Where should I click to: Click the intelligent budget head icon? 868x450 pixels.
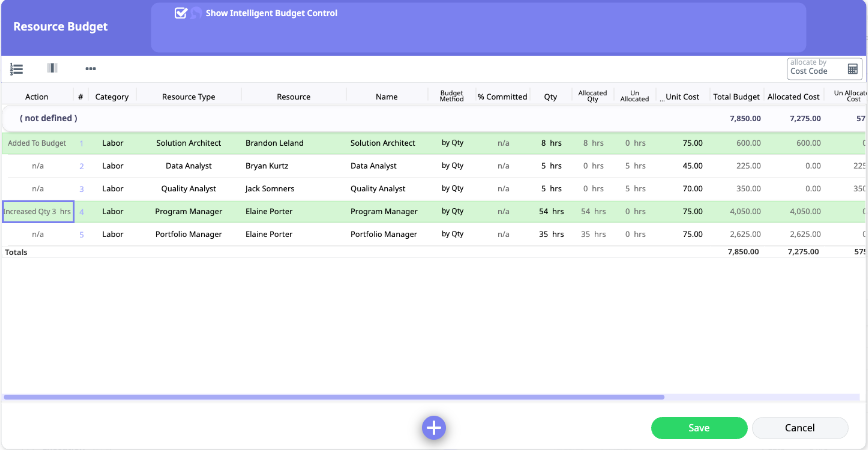tap(196, 13)
